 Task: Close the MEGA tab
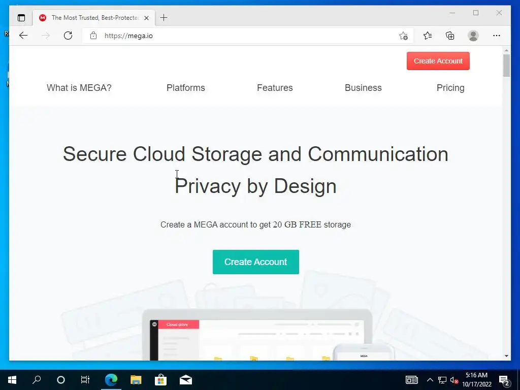coord(147,18)
